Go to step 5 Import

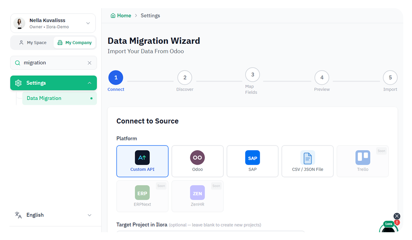[x=390, y=78]
